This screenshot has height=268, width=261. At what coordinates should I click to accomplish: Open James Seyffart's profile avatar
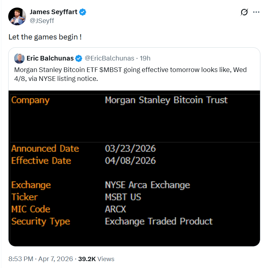(x=17, y=16)
